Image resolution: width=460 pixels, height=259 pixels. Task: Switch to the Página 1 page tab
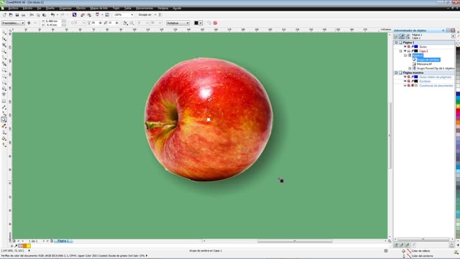(63, 241)
